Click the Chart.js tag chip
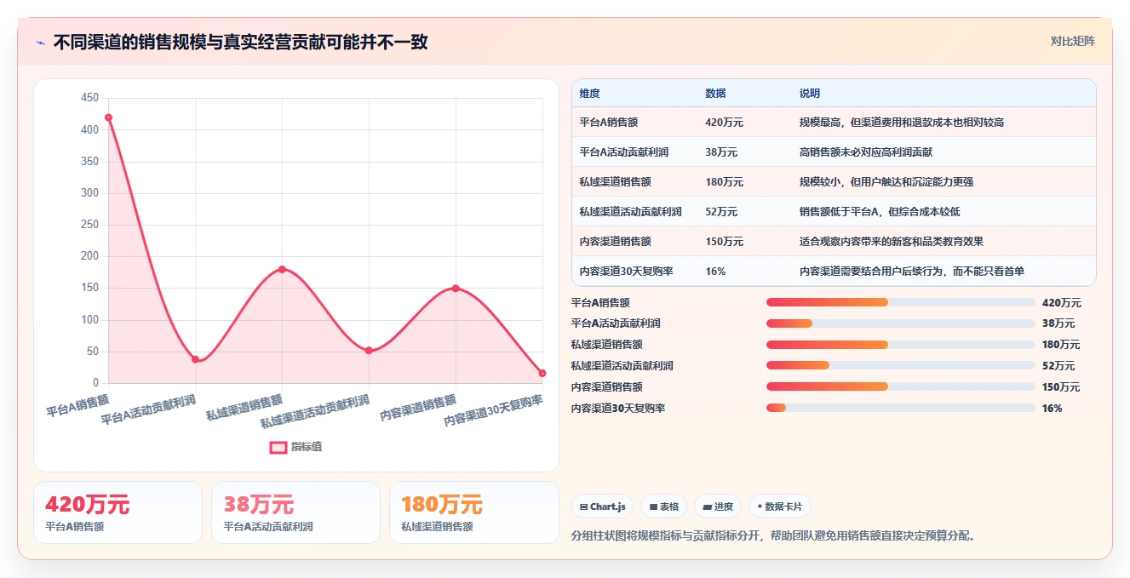 point(602,506)
